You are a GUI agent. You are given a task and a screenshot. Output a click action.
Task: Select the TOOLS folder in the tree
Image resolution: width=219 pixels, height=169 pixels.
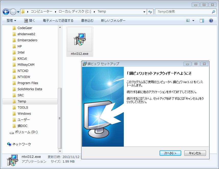coord(23,108)
